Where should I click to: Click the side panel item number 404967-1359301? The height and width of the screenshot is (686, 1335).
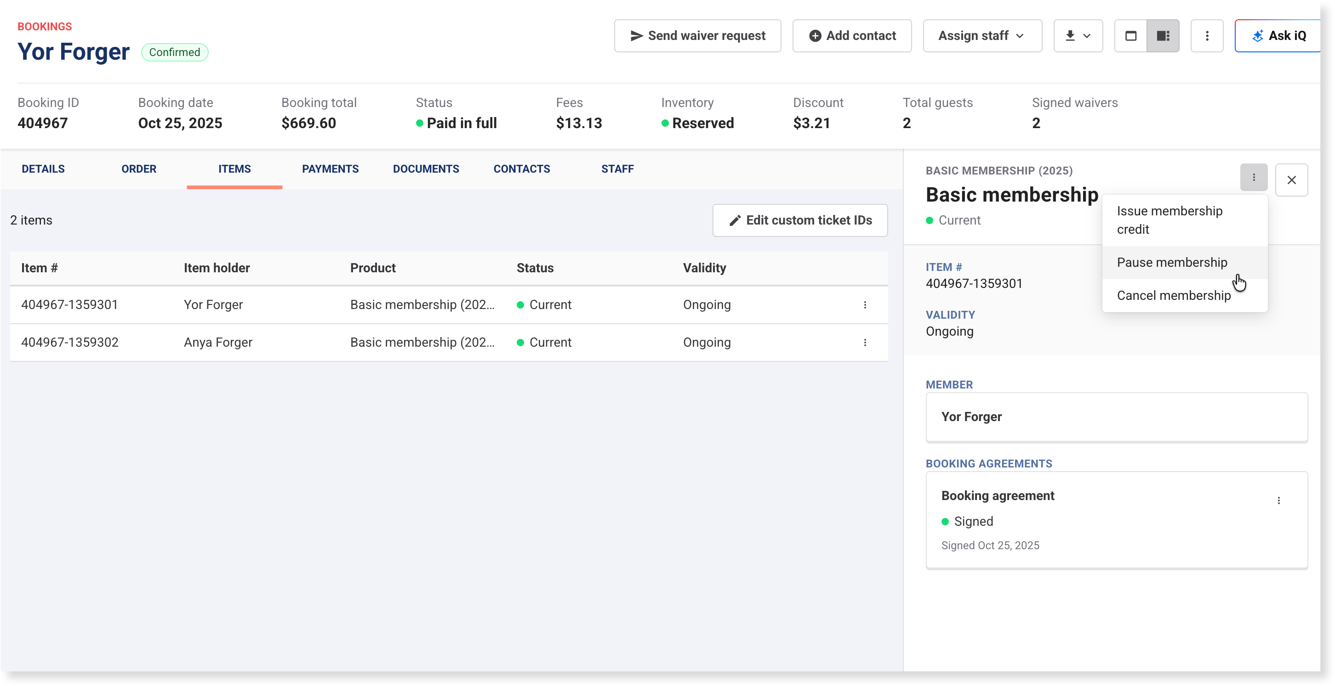[974, 284]
